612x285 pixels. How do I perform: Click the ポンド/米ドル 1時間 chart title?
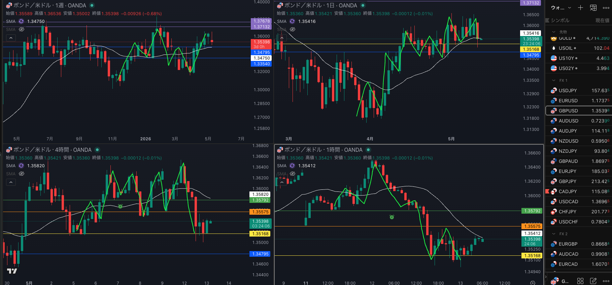pyautogui.click(x=323, y=150)
